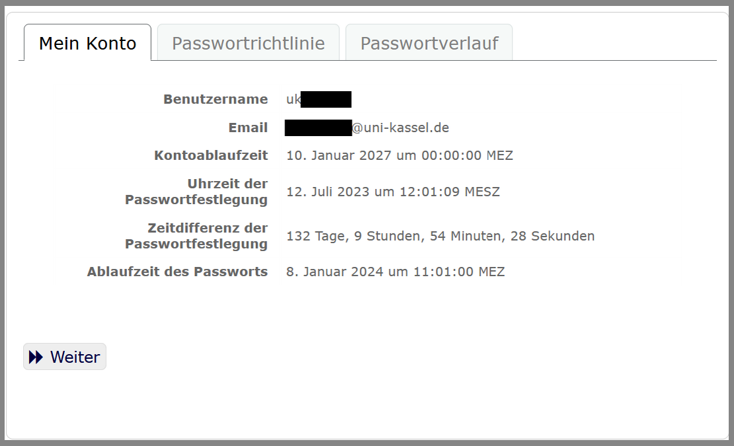Click the Email field label
The width and height of the screenshot is (734, 446).
click(x=248, y=128)
